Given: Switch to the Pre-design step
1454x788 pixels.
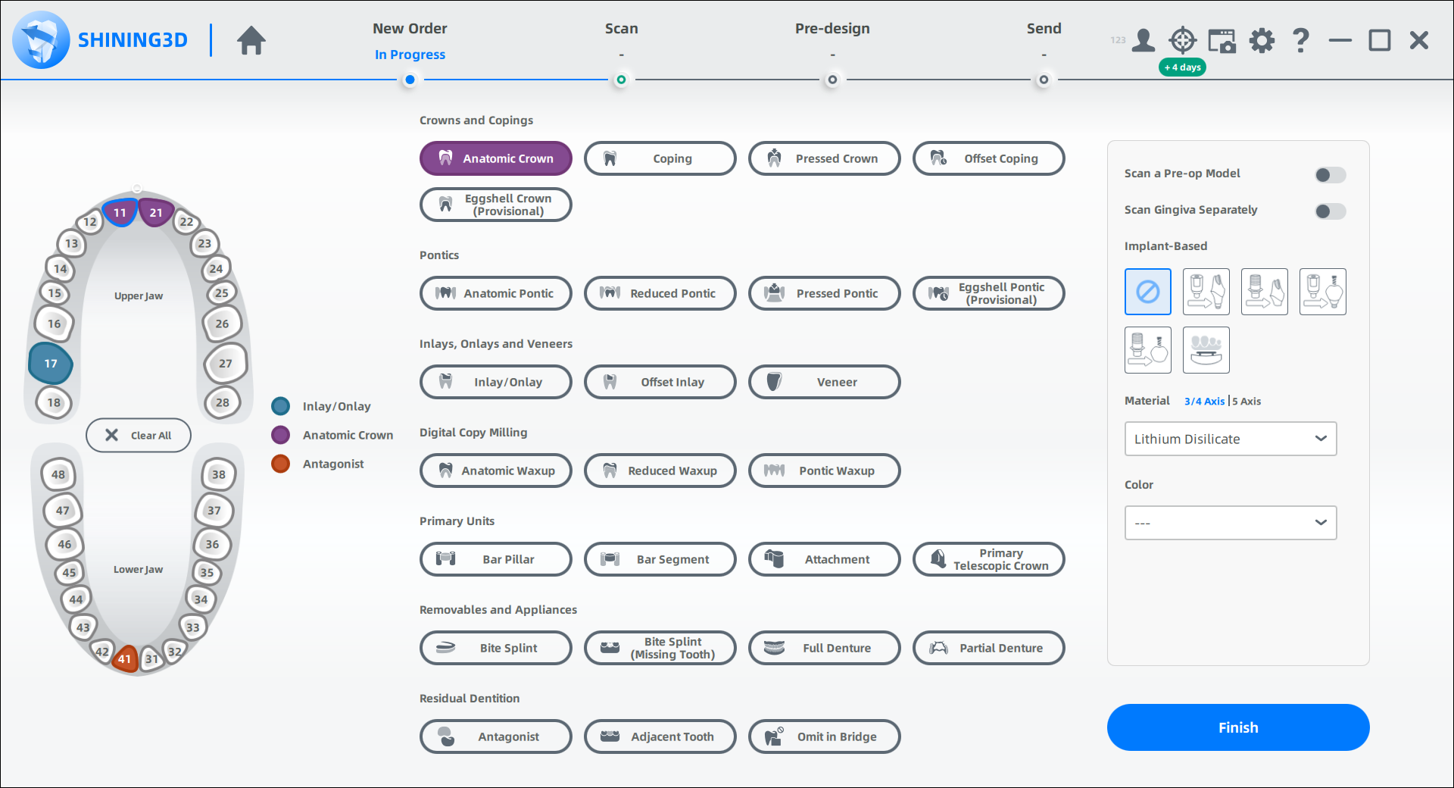Looking at the screenshot, I should [832, 80].
